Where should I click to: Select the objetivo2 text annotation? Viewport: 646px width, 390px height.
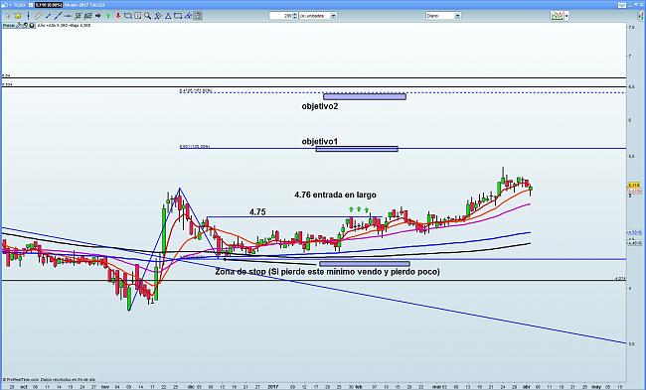tap(320, 106)
